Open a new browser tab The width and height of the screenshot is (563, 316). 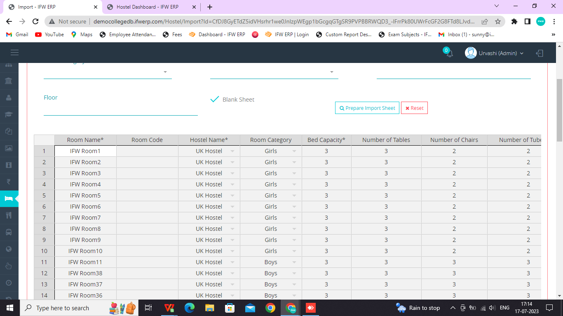tap(210, 7)
